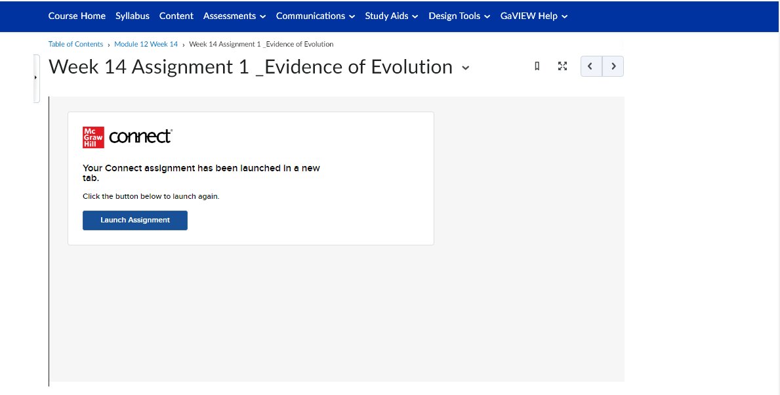Viewport: 780px width, 395px height.
Task: Go to the previous topic arrow
Action: pos(591,66)
